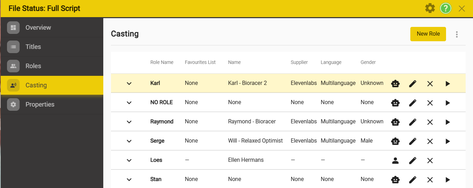Click the Language column header
Image resolution: width=473 pixels, height=188 pixels.
(x=331, y=62)
